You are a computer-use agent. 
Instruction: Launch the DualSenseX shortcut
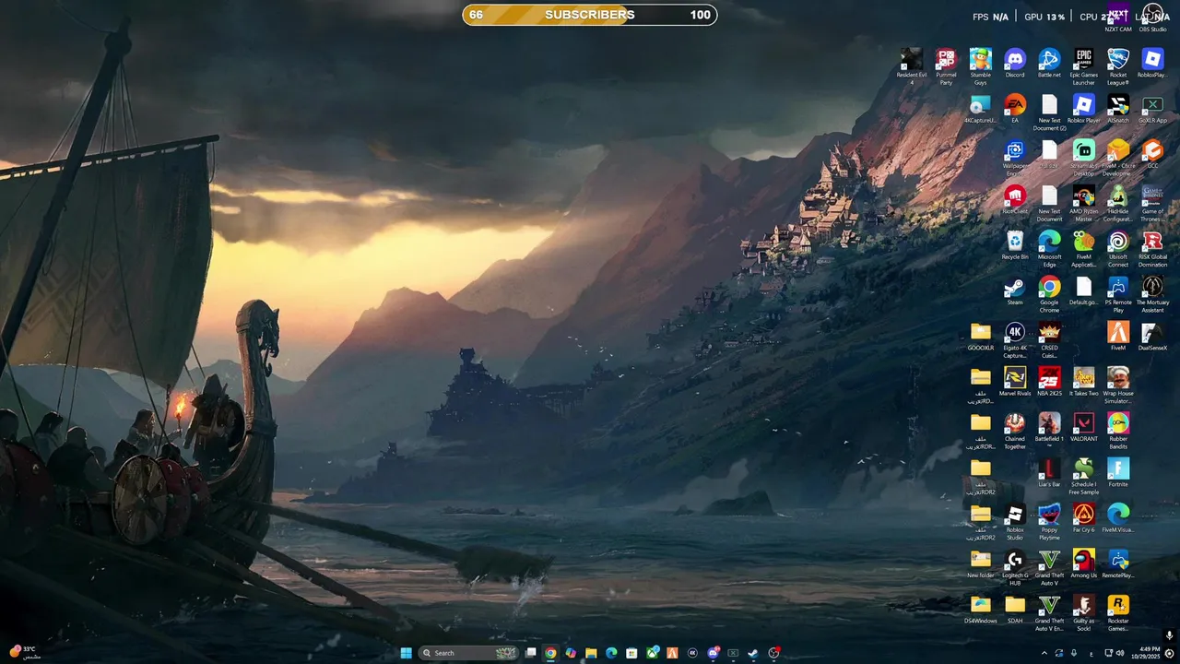(1152, 335)
